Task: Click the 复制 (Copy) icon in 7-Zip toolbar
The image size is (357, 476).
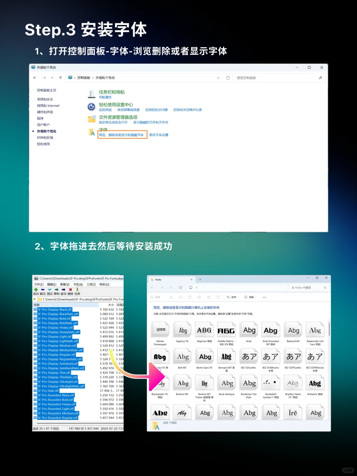Action: click(x=57, y=290)
